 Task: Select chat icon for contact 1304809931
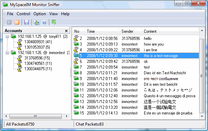pos(20,42)
